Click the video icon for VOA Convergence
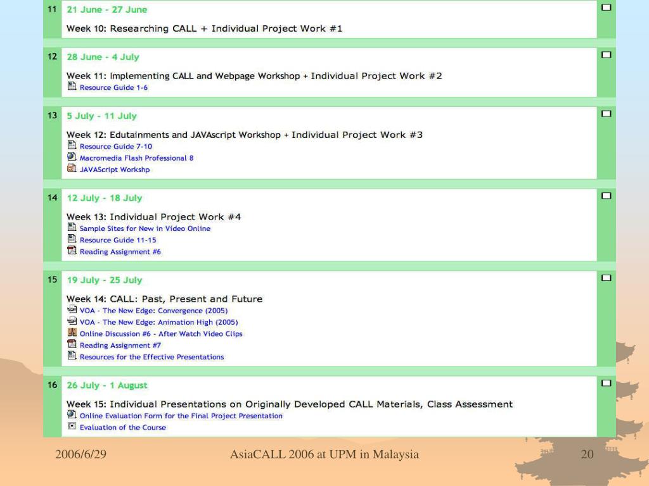This screenshot has width=649, height=486. (x=72, y=309)
